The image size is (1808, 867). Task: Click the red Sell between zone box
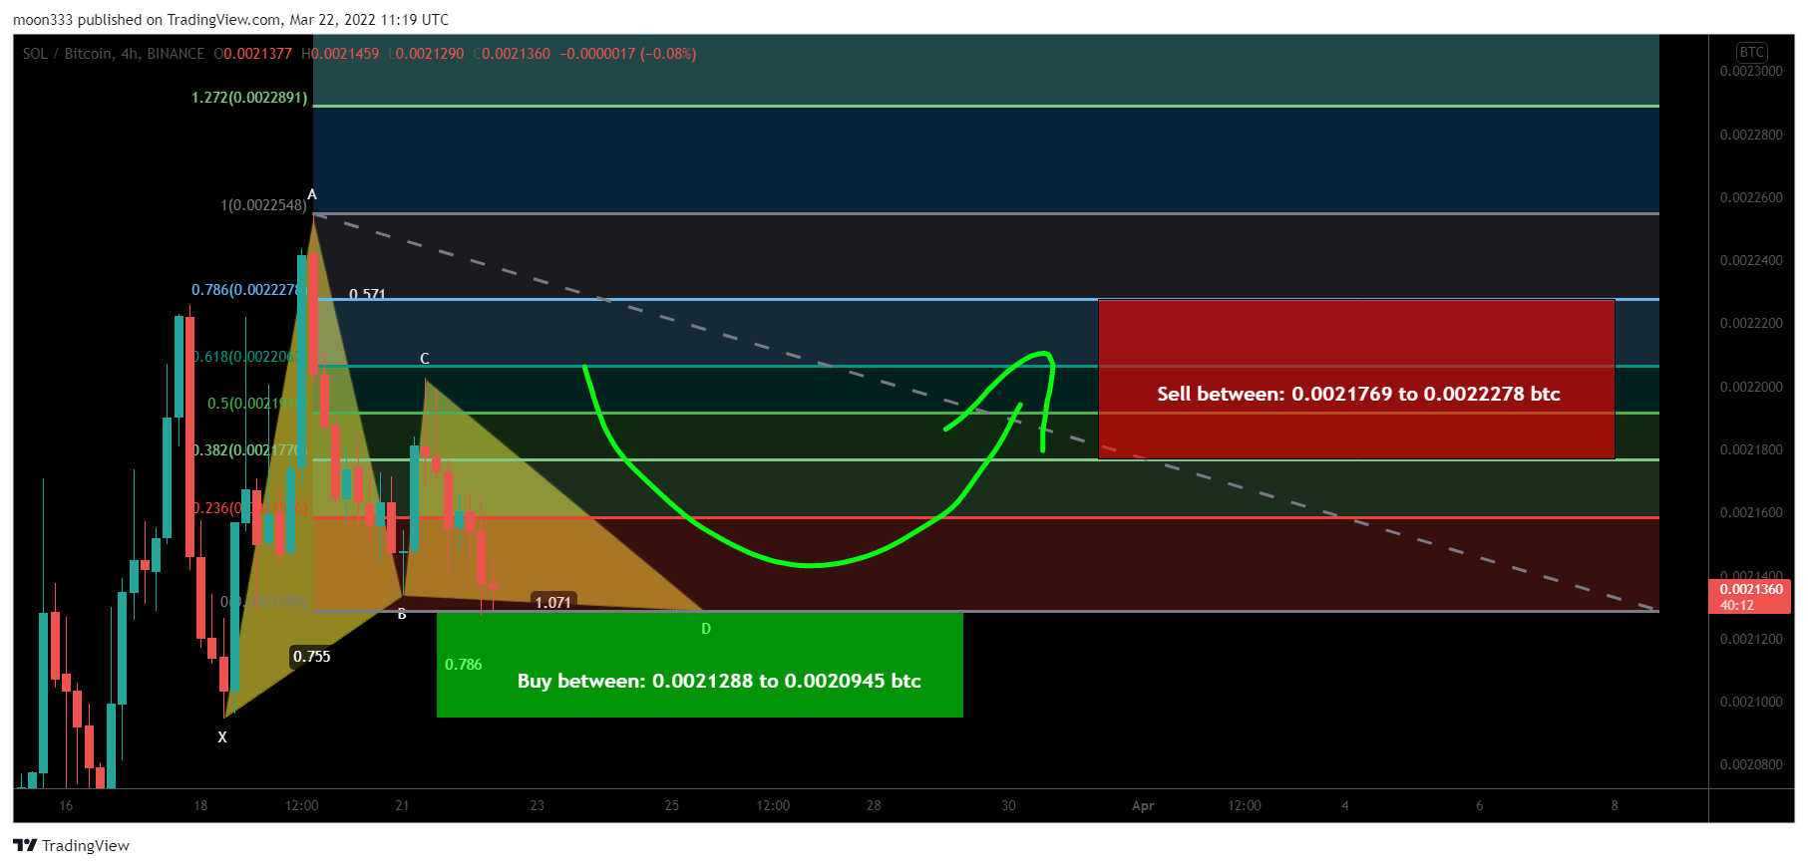pyautogui.click(x=1356, y=380)
